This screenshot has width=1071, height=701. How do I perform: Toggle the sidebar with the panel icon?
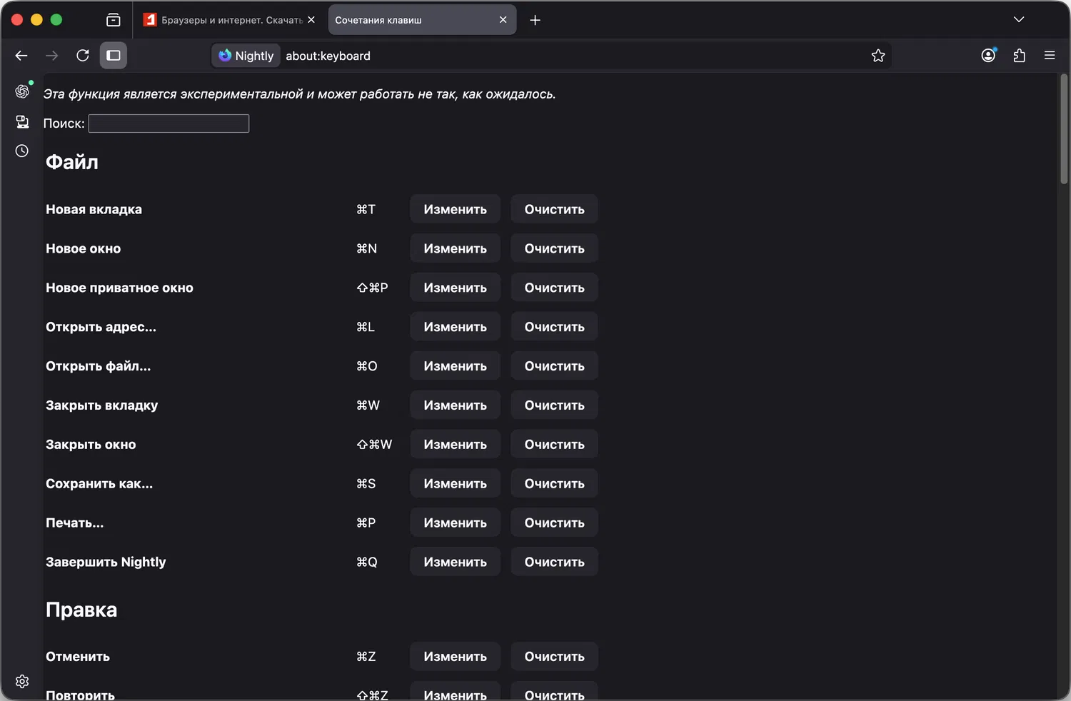pyautogui.click(x=114, y=55)
